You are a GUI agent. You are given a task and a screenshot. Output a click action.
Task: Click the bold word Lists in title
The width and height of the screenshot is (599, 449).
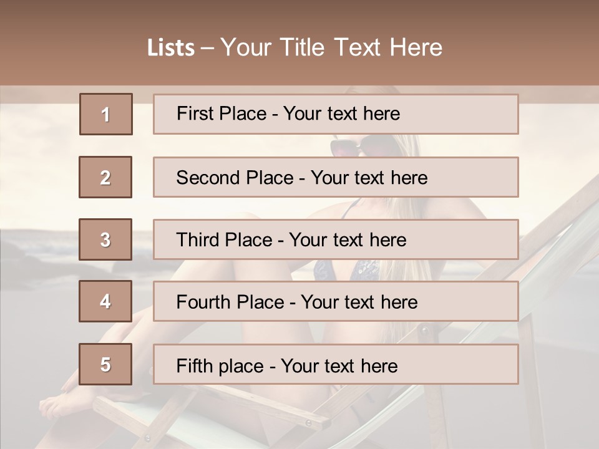coord(170,47)
